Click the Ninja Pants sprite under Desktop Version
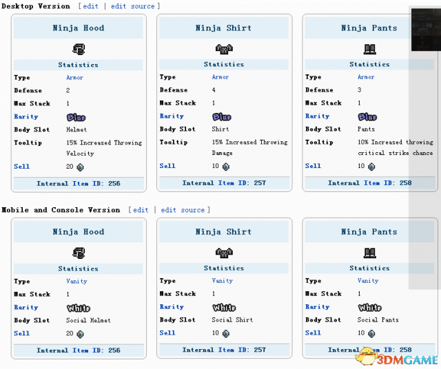This screenshot has height=369, width=441. coord(369,49)
